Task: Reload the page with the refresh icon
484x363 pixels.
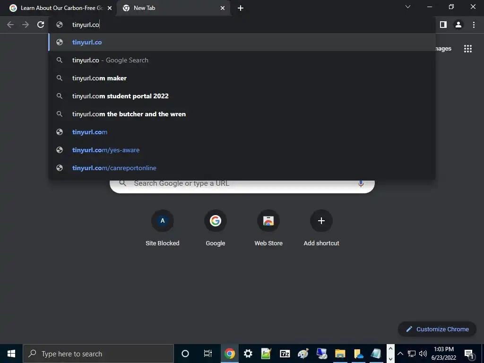Action: click(x=41, y=25)
